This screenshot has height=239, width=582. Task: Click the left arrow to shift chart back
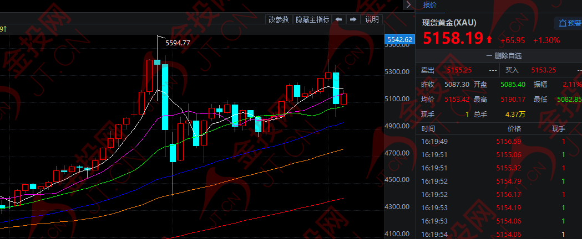(338, 19)
